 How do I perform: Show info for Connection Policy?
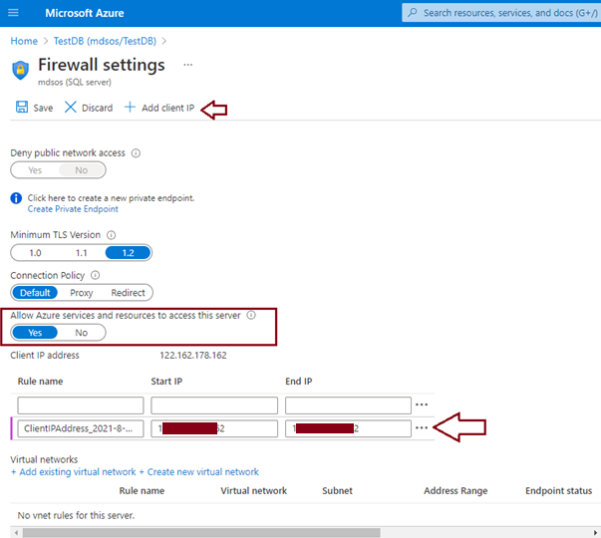coord(95,275)
